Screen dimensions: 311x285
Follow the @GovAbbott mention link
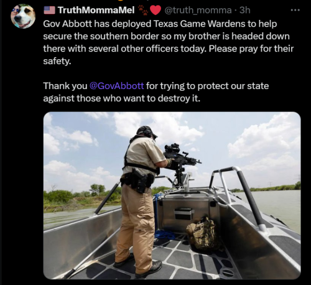click(116, 86)
